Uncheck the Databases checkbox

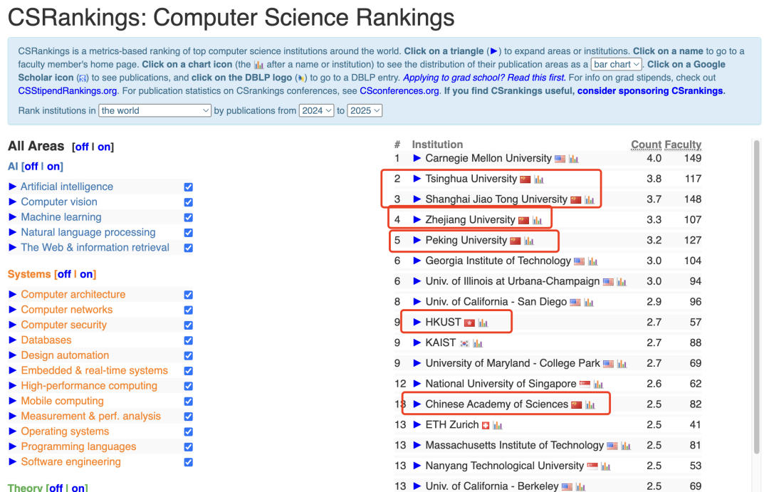pyautogui.click(x=188, y=340)
